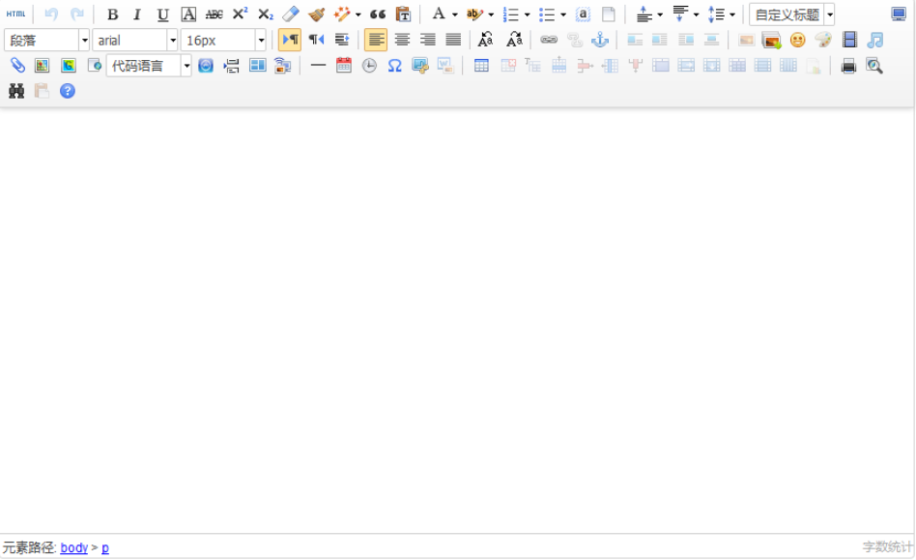Select all content with the 'a' icon

pyautogui.click(x=583, y=15)
